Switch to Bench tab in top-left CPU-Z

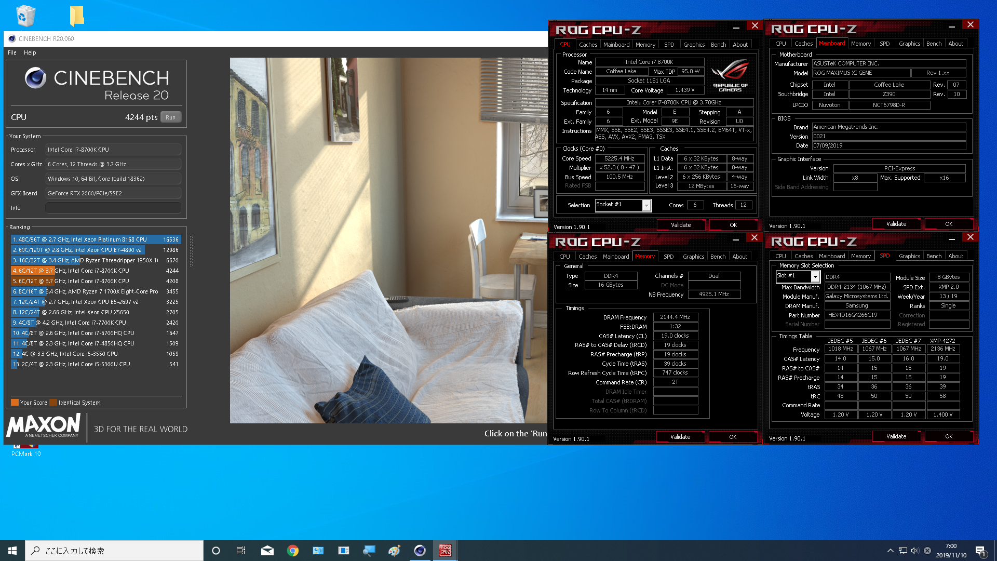point(718,45)
